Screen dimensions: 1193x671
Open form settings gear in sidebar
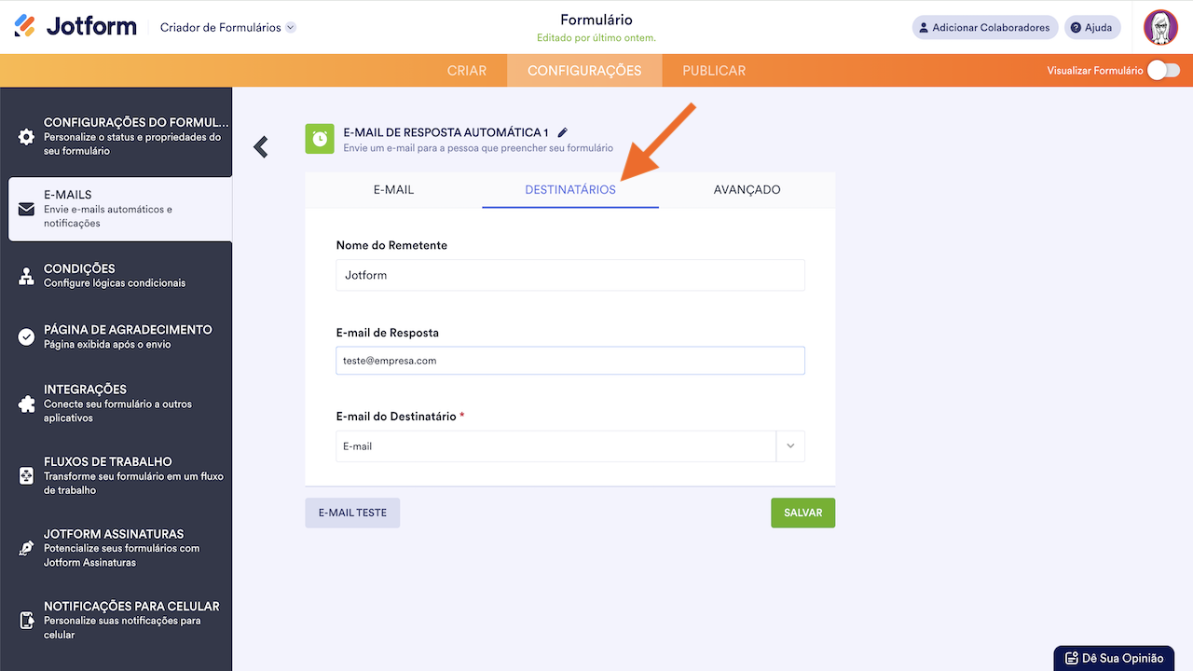click(x=26, y=136)
